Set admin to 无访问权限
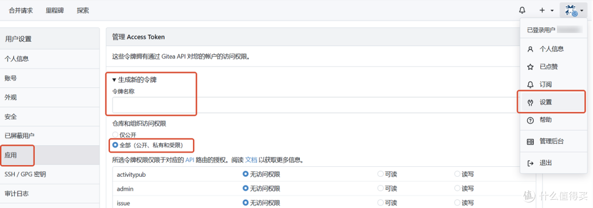The image size is (593, 208). click(245, 188)
